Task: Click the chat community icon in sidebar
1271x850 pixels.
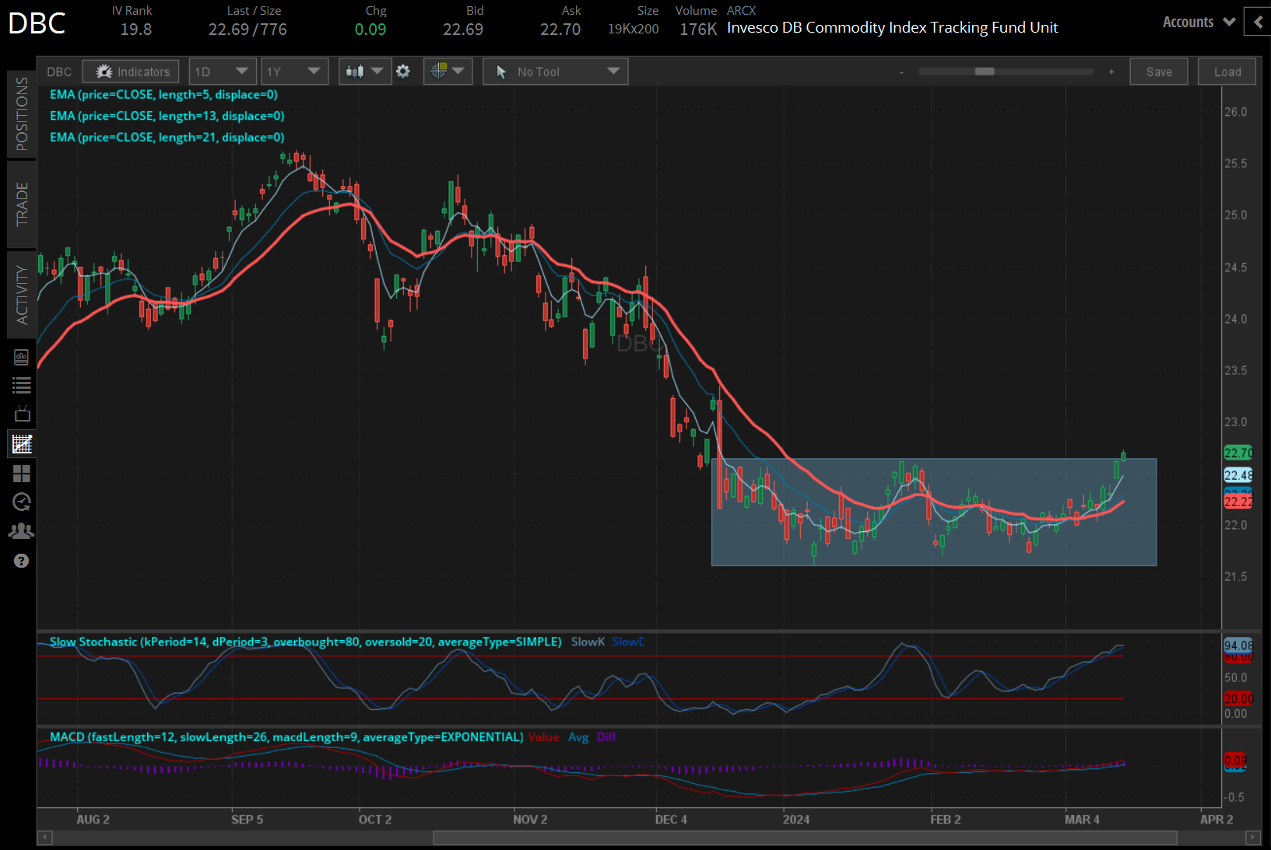Action: (x=21, y=530)
